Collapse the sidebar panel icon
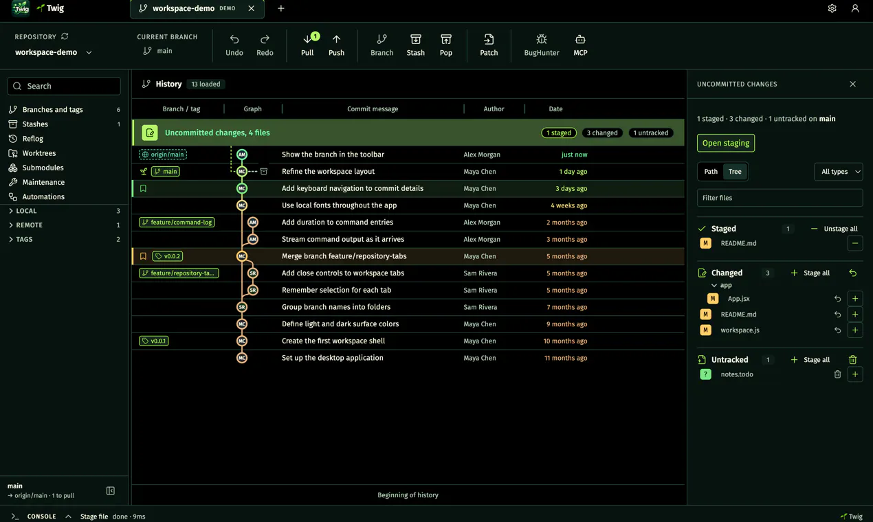The width and height of the screenshot is (873, 522). [x=111, y=490]
